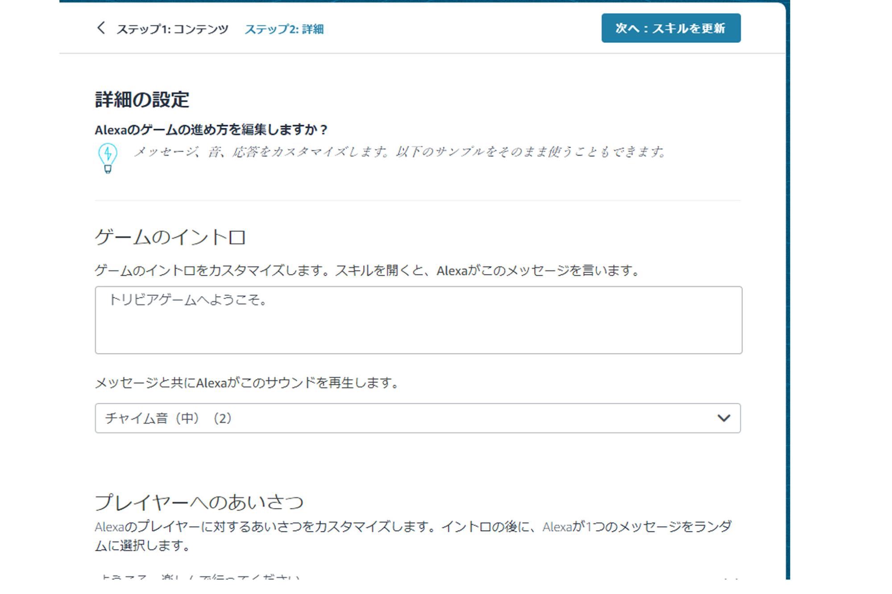
Task: Go to ステップ1: コンテンツ step
Action: (172, 29)
